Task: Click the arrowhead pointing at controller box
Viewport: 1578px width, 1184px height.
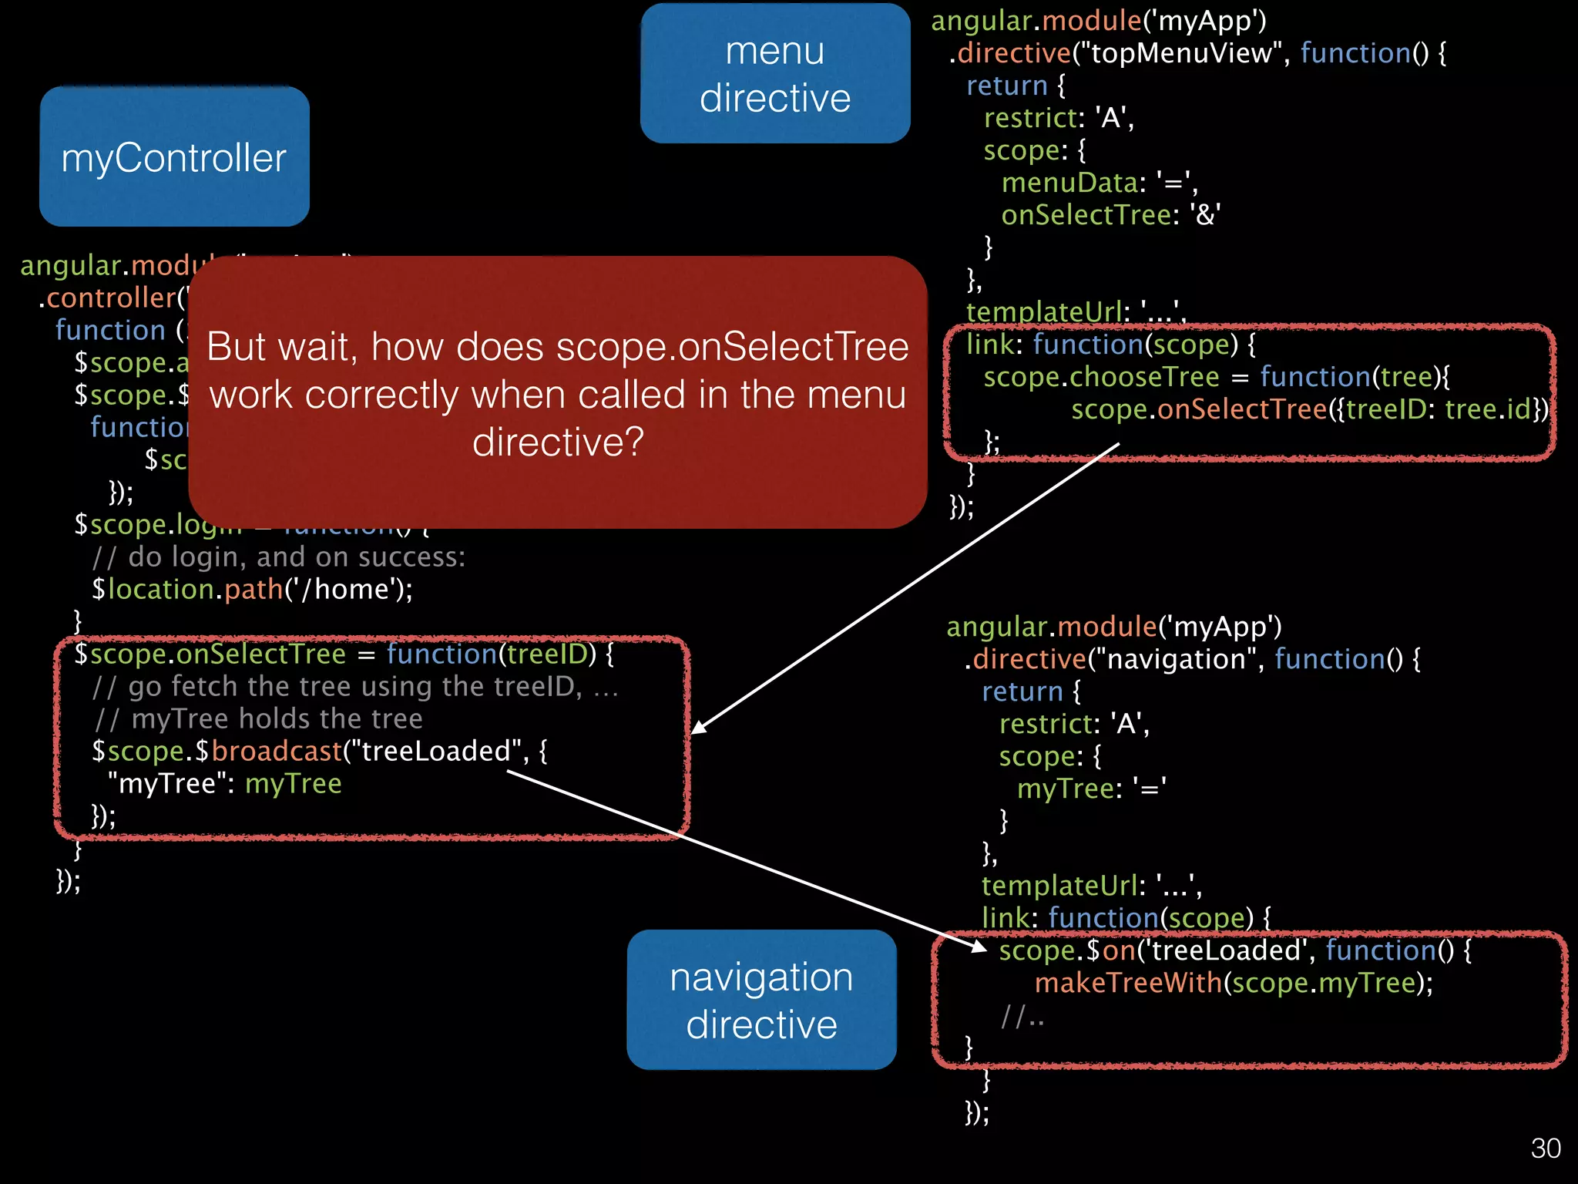Action: point(699,727)
